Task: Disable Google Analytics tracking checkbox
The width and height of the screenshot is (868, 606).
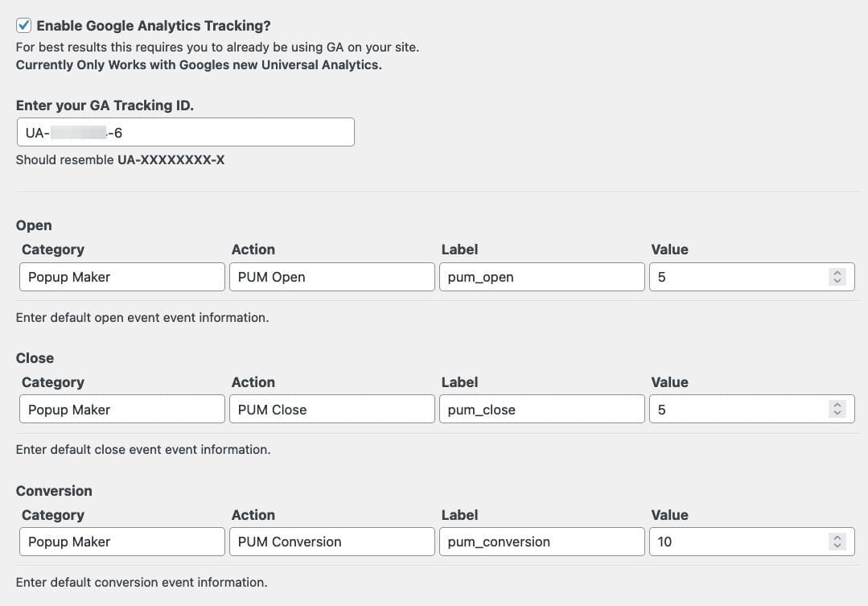Action: (x=24, y=25)
